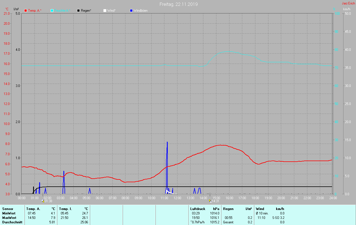Screen dimensions: 356x225
Task: Click the red Temp. A. legend swatch
Action: pos(26,11)
